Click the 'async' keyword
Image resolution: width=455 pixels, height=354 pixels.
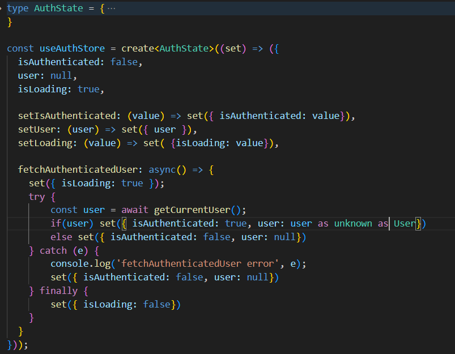click(162, 169)
